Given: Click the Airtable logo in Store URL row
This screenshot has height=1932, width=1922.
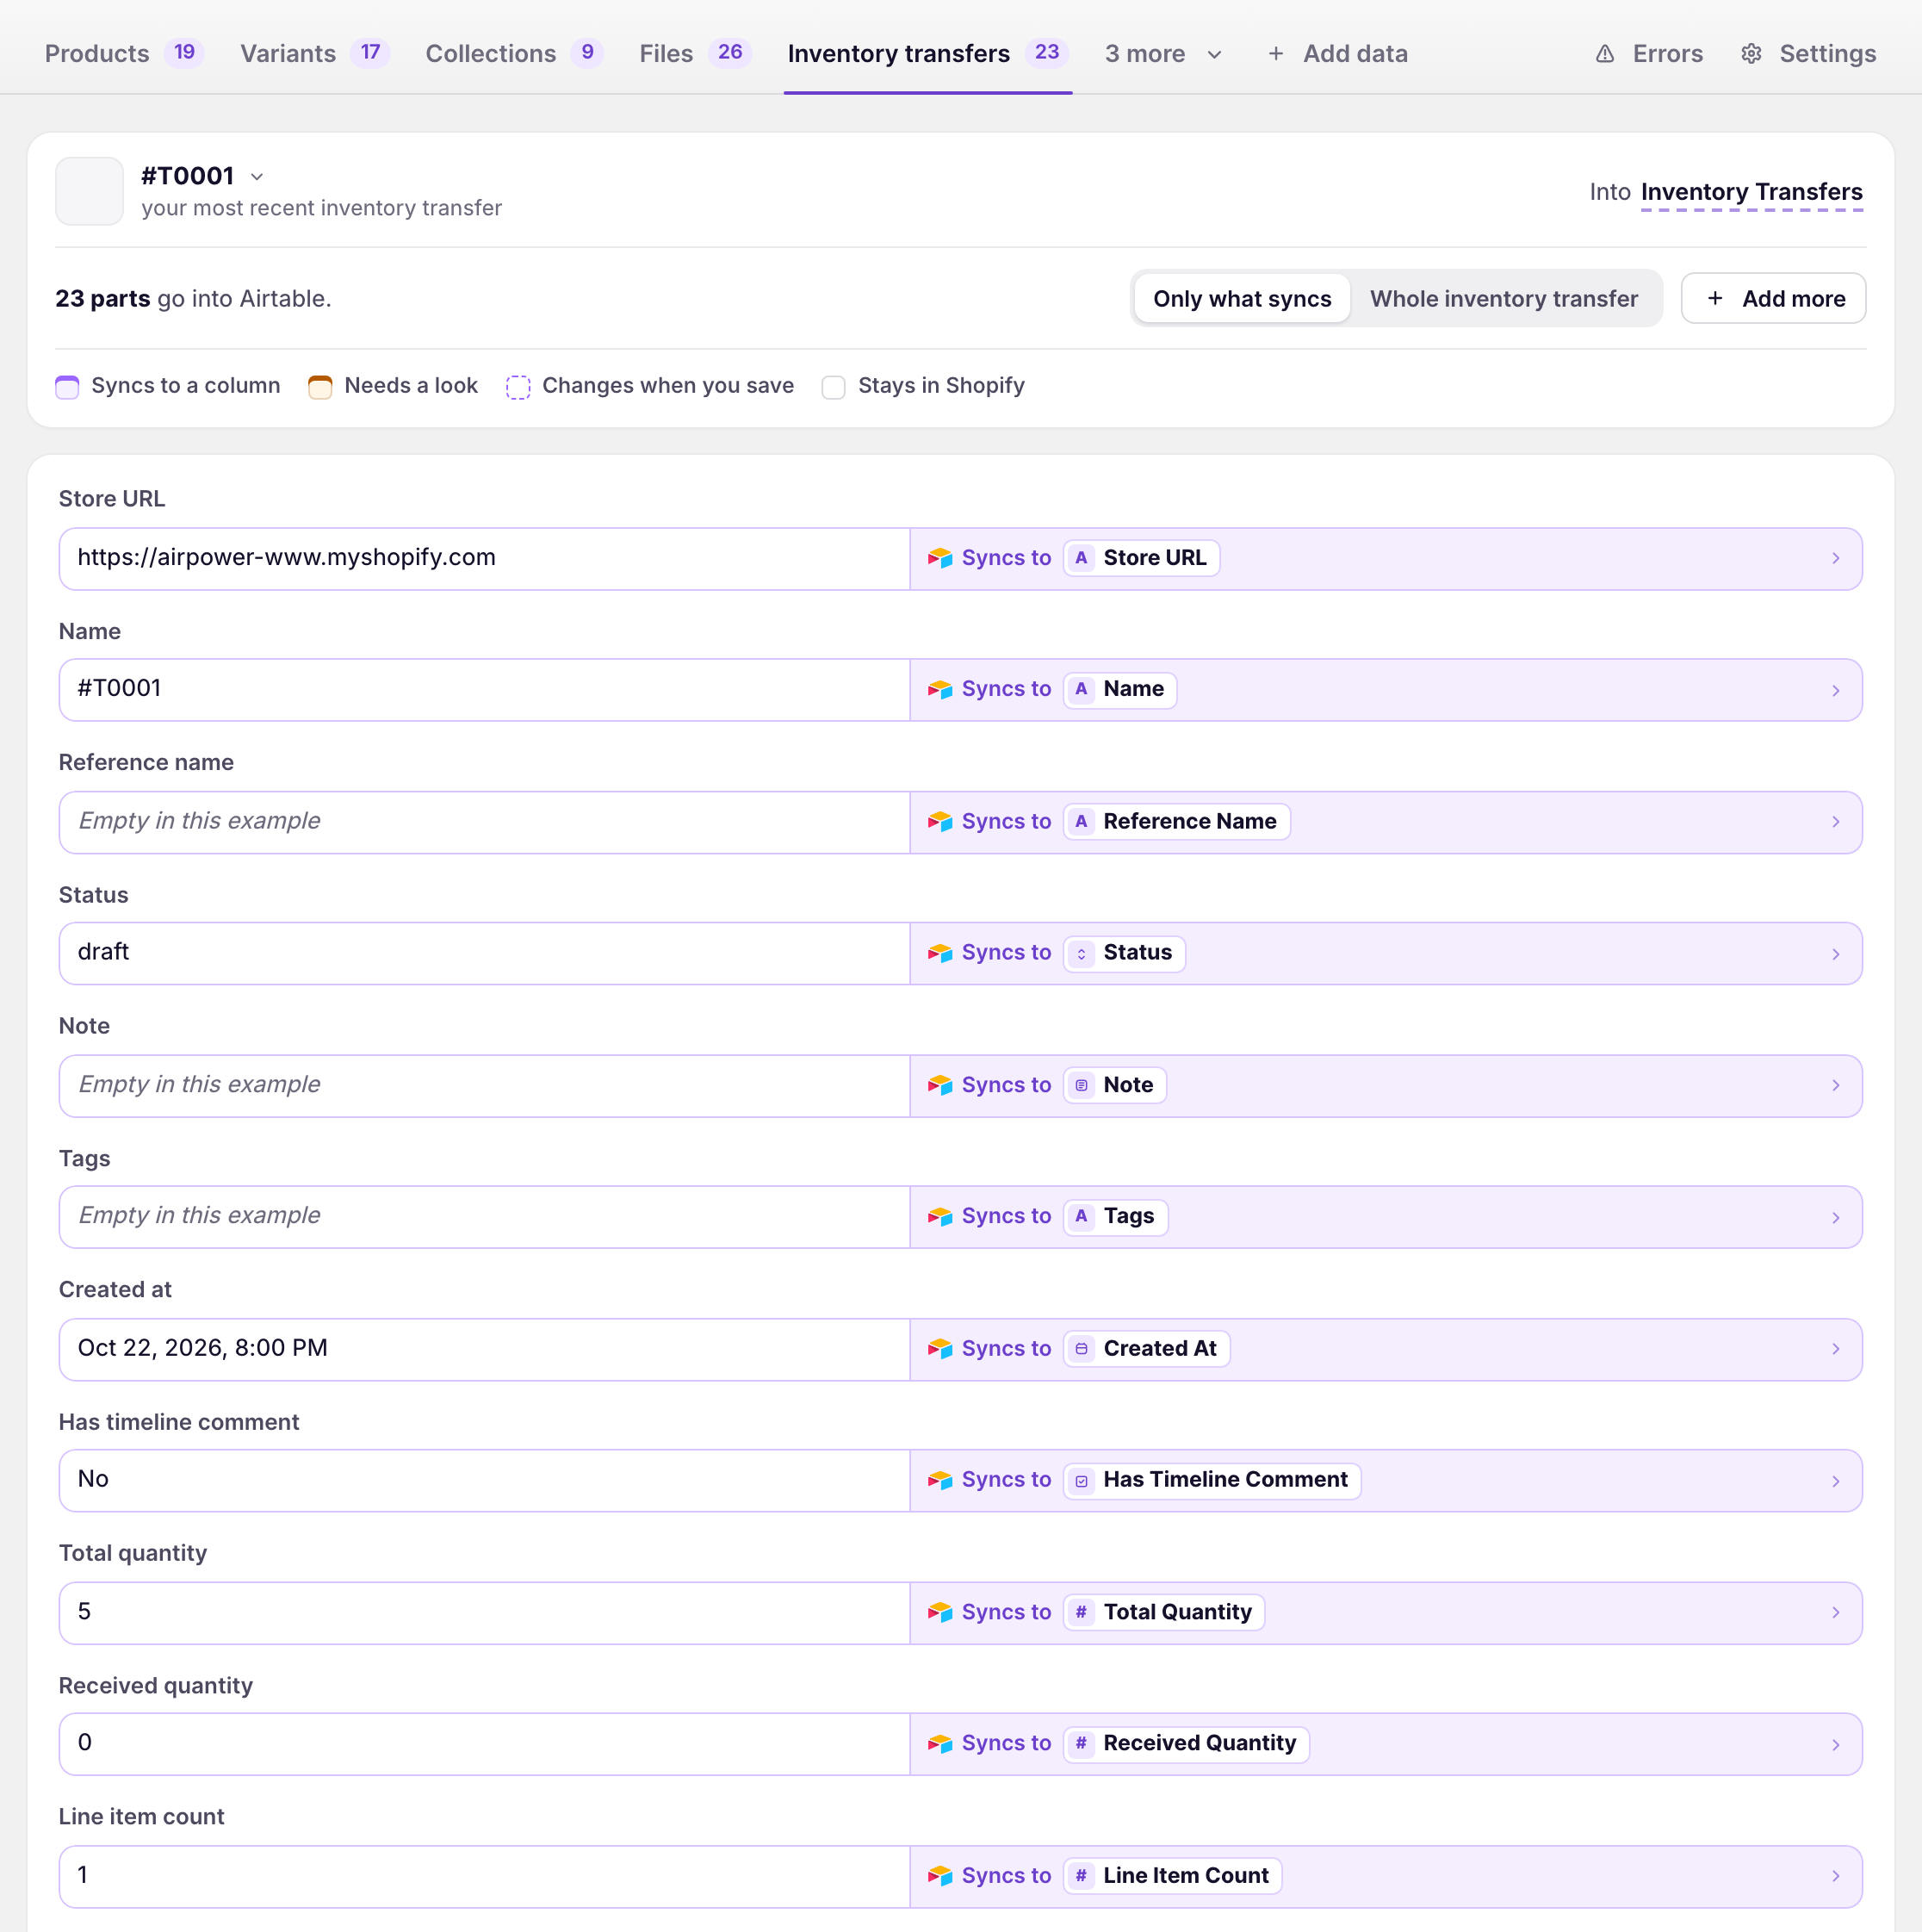Looking at the screenshot, I should pyautogui.click(x=939, y=558).
